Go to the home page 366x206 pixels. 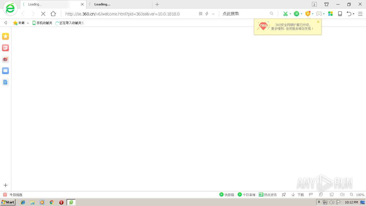click(x=53, y=14)
